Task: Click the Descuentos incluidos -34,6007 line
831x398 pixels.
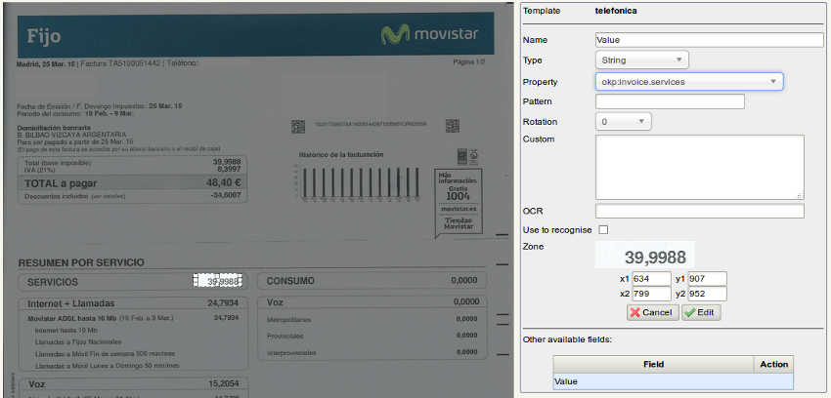Action: point(133,195)
